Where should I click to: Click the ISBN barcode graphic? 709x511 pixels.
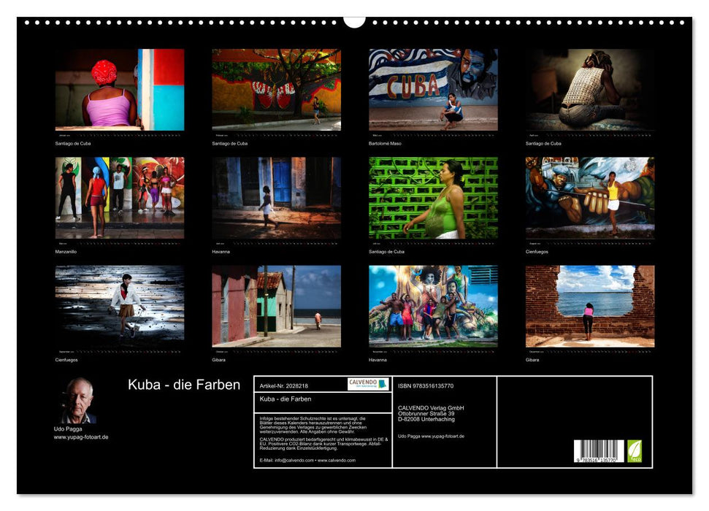(x=599, y=453)
